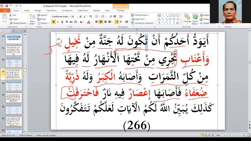This screenshot has height=141, width=251.
Task: Open the Change Case dropdown
Action: [82, 22]
